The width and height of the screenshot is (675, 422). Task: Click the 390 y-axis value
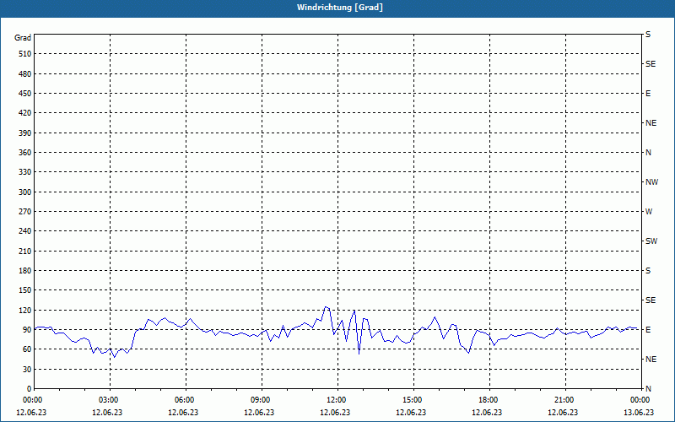pos(25,133)
